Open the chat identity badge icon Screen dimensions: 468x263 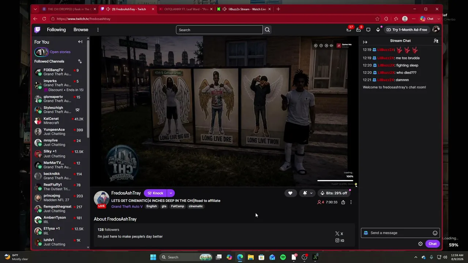366,233
